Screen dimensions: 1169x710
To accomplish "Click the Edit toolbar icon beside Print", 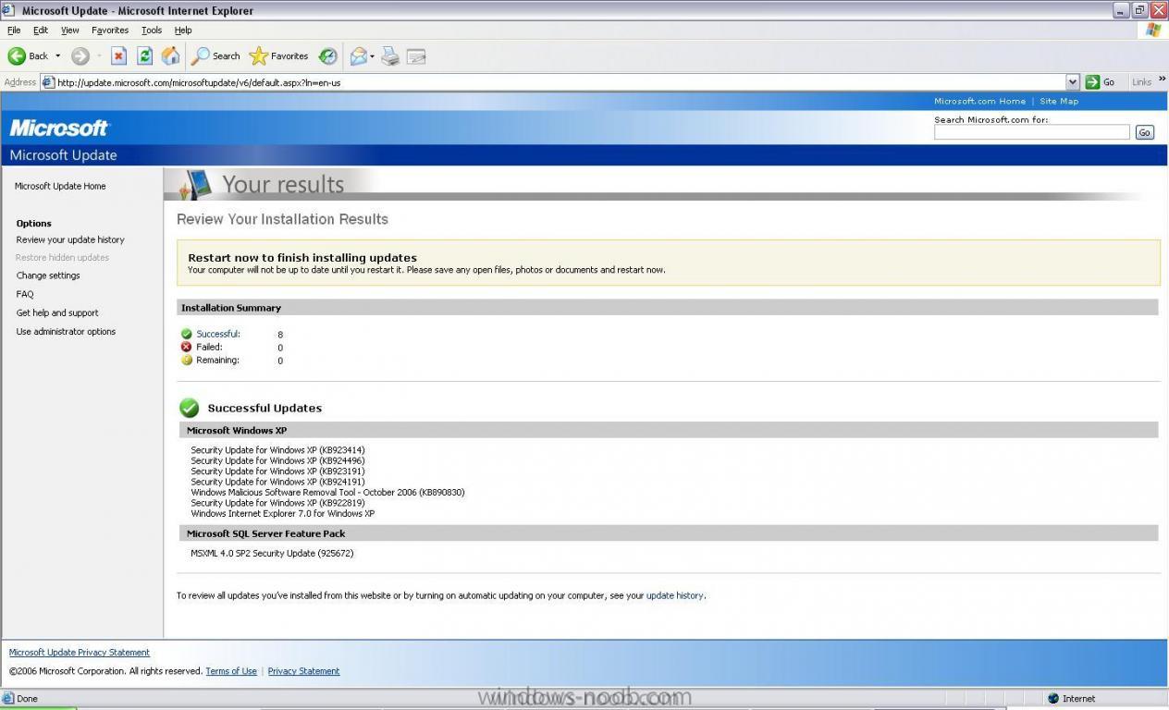I will (x=416, y=56).
